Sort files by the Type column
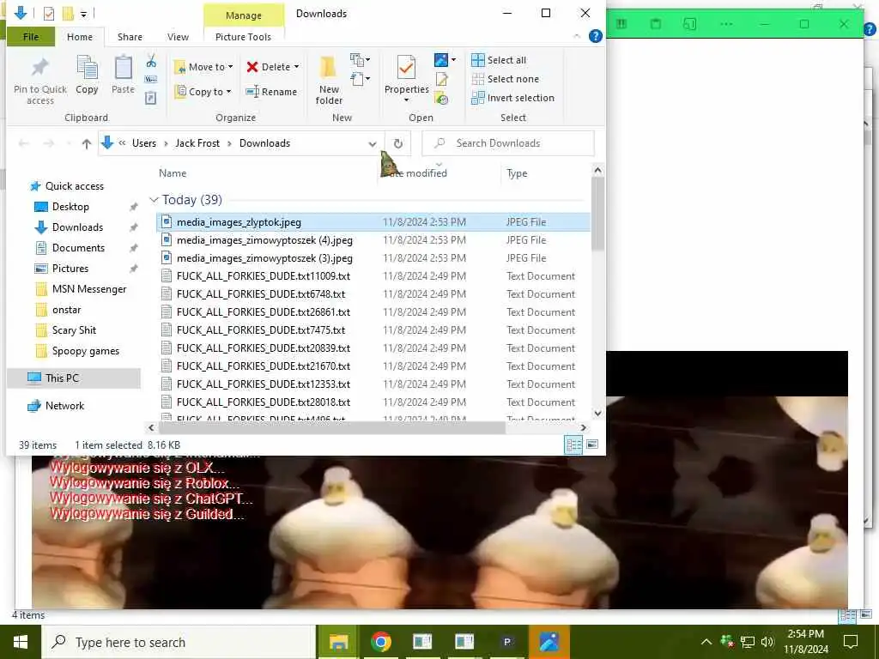 [x=517, y=173]
